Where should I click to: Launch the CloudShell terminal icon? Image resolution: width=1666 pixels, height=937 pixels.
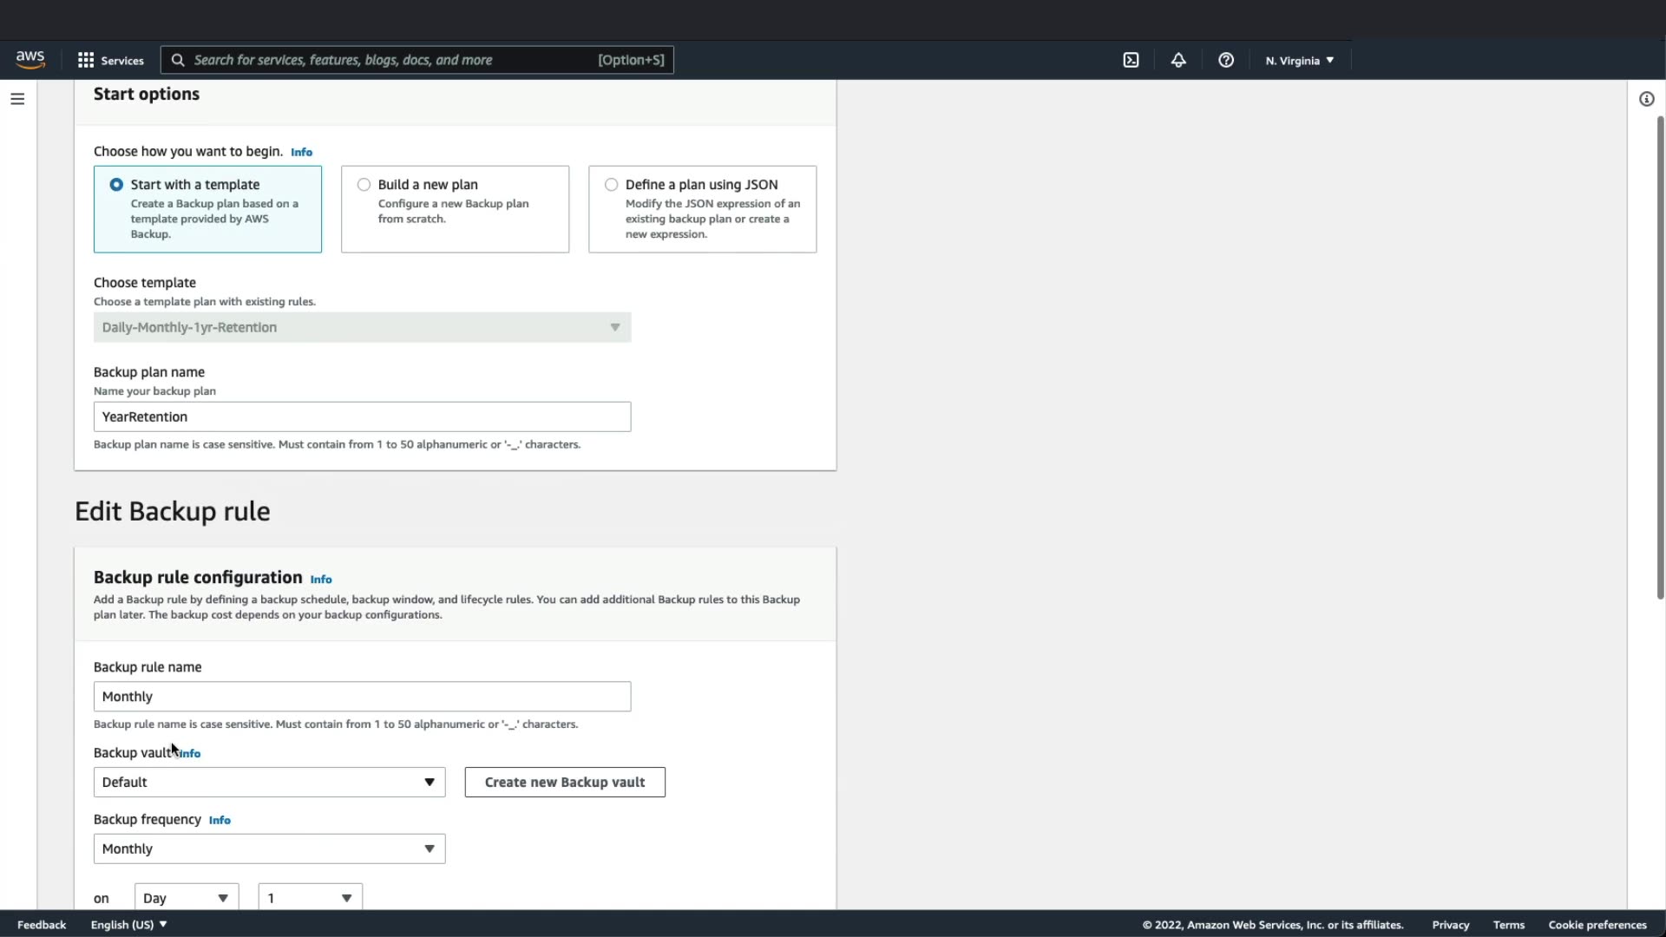(1131, 61)
